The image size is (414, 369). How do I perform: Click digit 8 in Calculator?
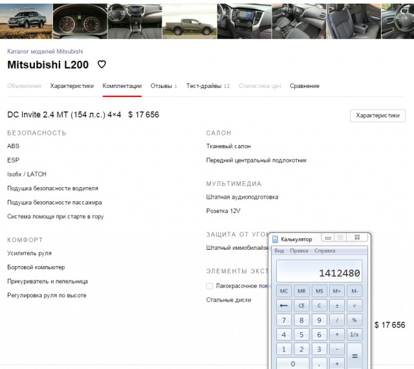301,320
